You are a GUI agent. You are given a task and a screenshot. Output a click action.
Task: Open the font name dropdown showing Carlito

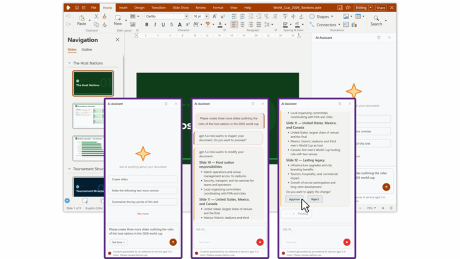[186, 16]
